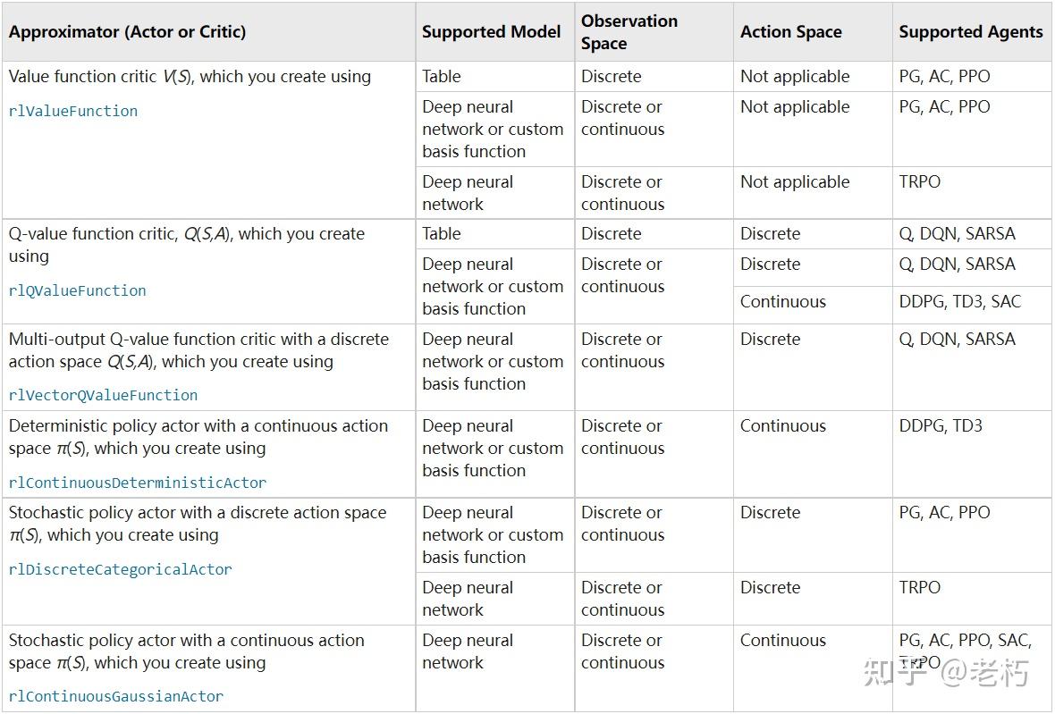
Task: Click the Observation Space column header
Action: (629, 32)
